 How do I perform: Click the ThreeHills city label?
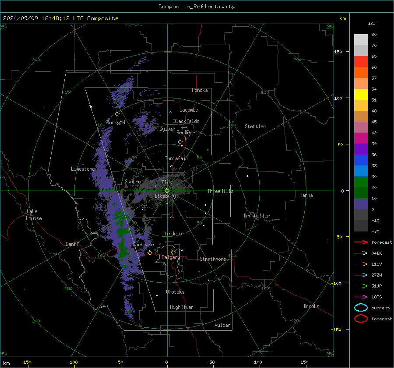click(220, 191)
